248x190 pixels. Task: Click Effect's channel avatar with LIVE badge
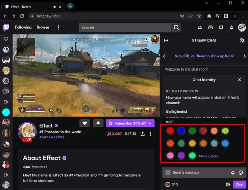27,132
